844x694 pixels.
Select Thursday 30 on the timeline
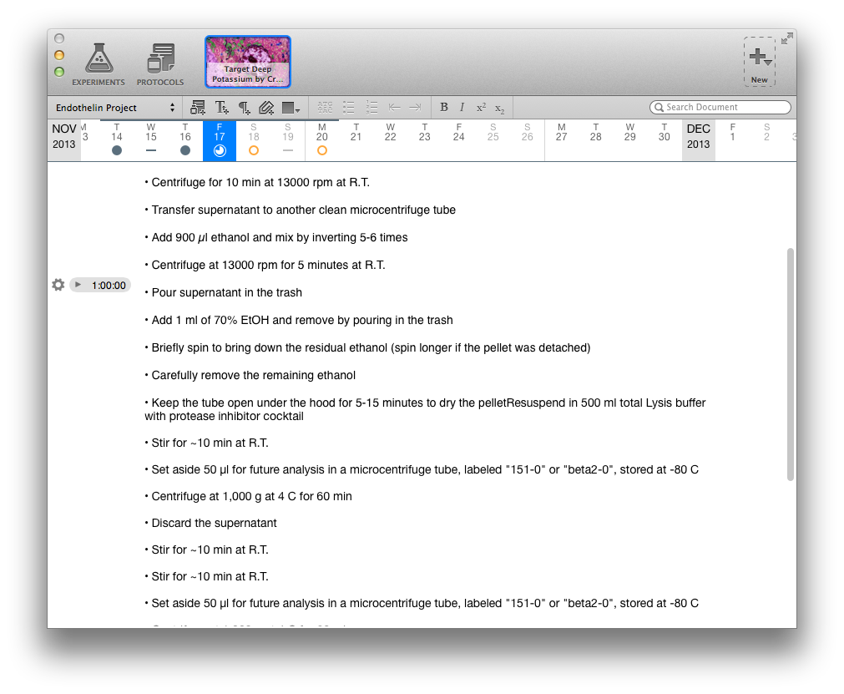point(665,133)
